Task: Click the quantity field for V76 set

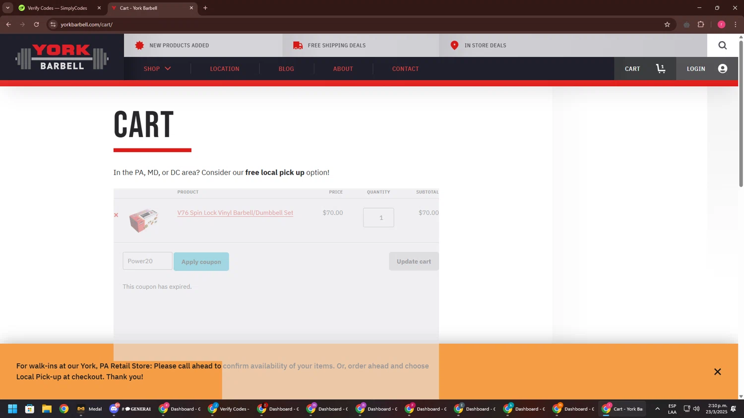Action: tap(378, 217)
